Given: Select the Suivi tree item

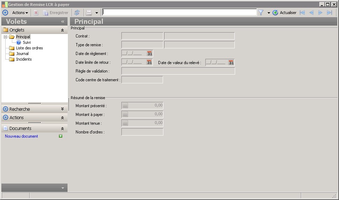Looking at the screenshot, I should tap(27, 42).
